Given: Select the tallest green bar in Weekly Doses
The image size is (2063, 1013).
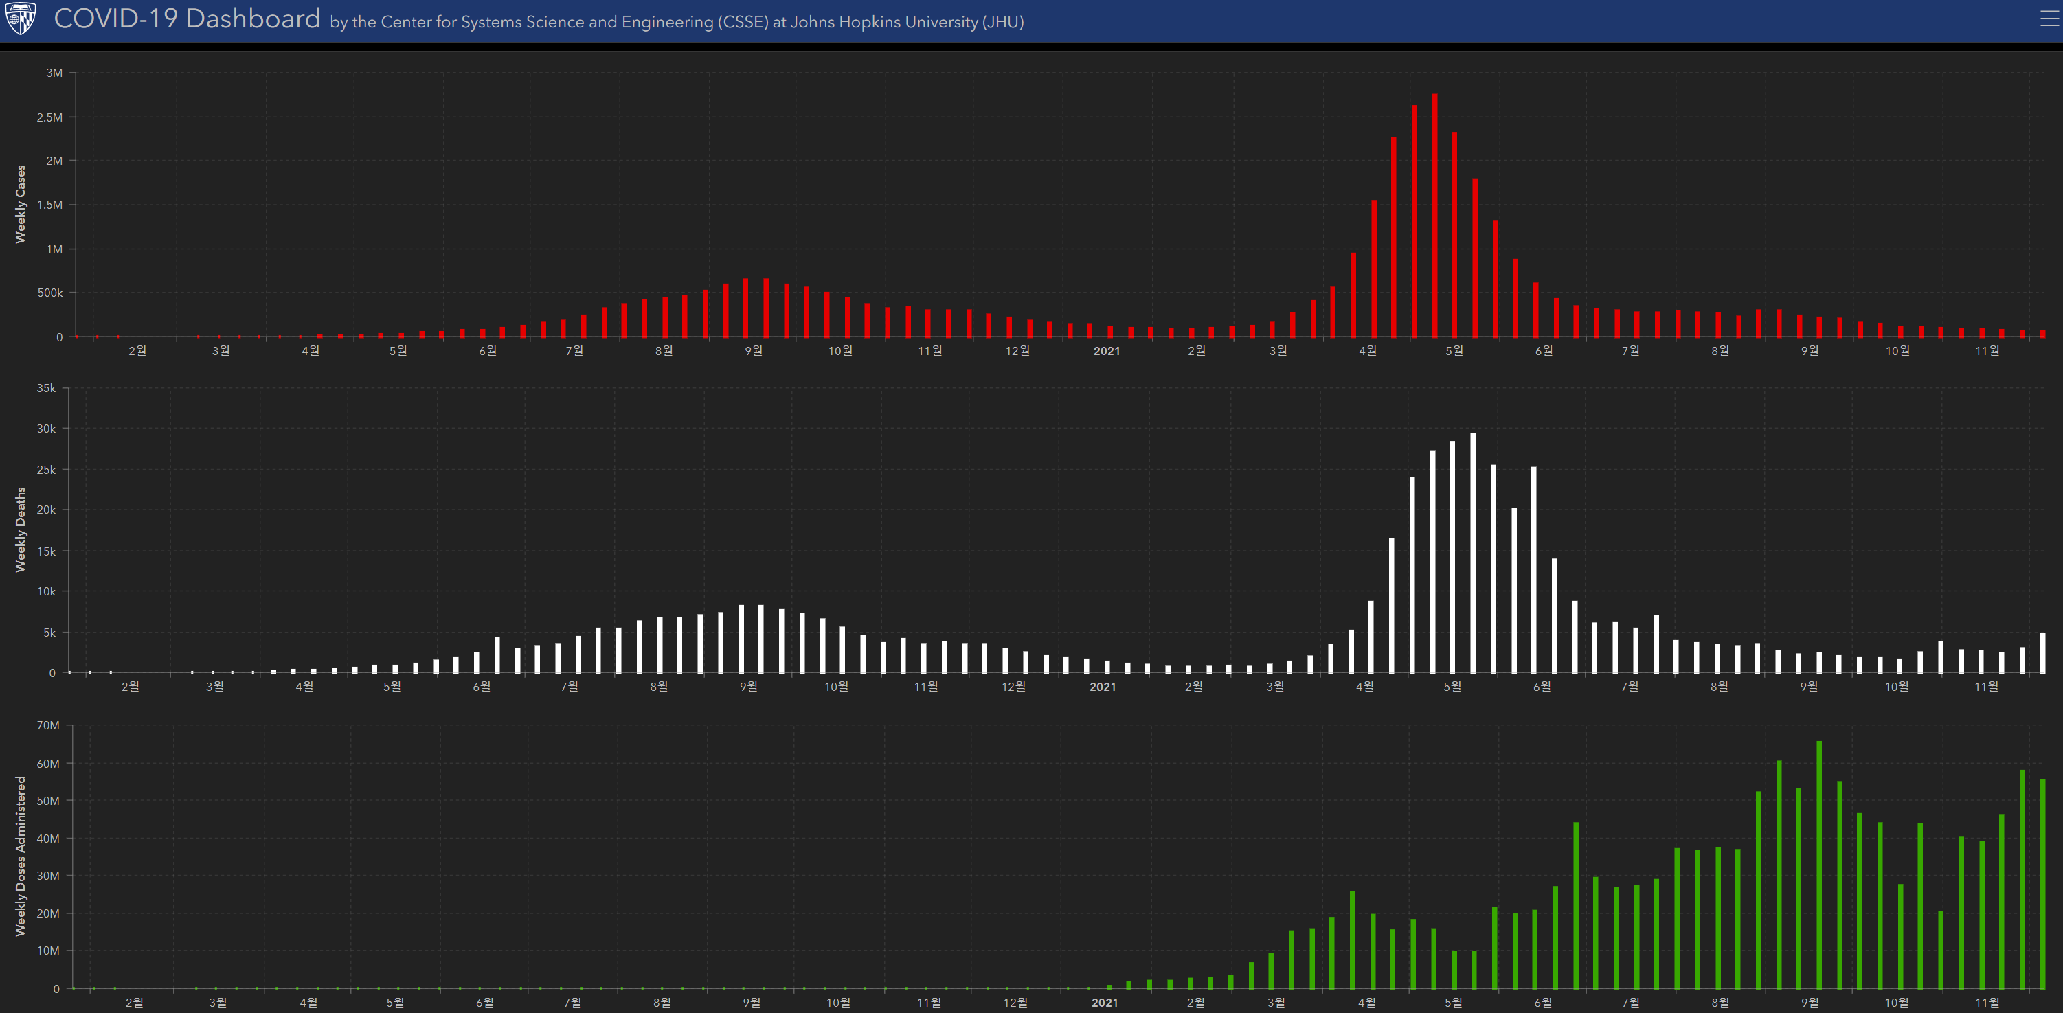Looking at the screenshot, I should pos(1818,865).
